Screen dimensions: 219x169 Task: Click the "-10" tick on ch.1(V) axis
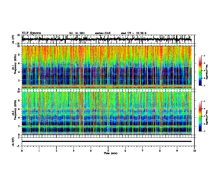click(x=18, y=44)
